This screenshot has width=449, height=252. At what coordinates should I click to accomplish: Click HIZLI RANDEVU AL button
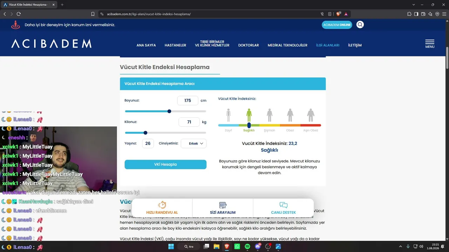pyautogui.click(x=162, y=208)
